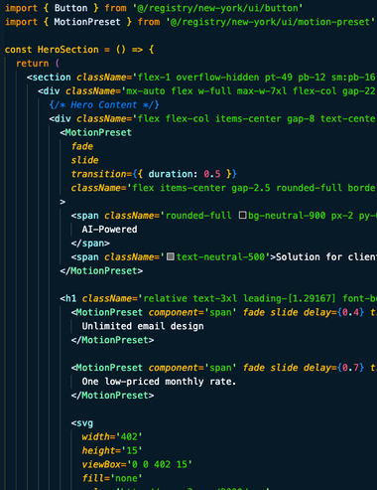Click 'Unlimited email design' text
Screen dimensions: 377x490
click(x=143, y=326)
